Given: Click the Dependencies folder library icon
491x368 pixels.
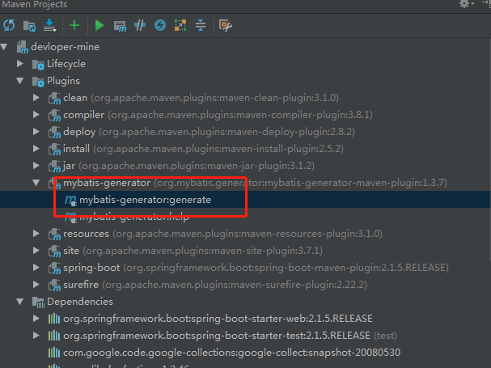Looking at the screenshot, I should tap(39, 302).
